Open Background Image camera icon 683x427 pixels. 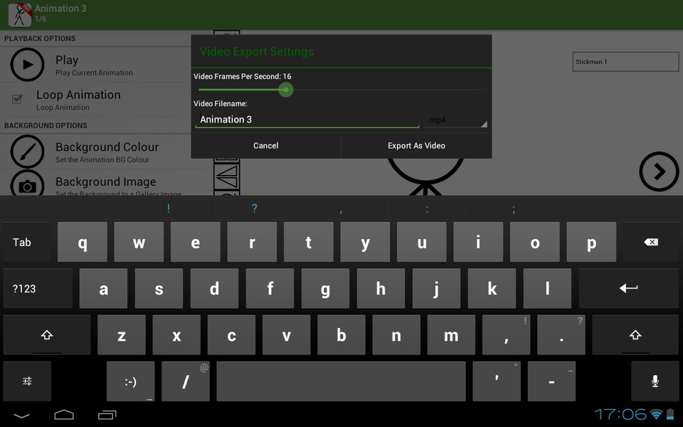coord(27,184)
